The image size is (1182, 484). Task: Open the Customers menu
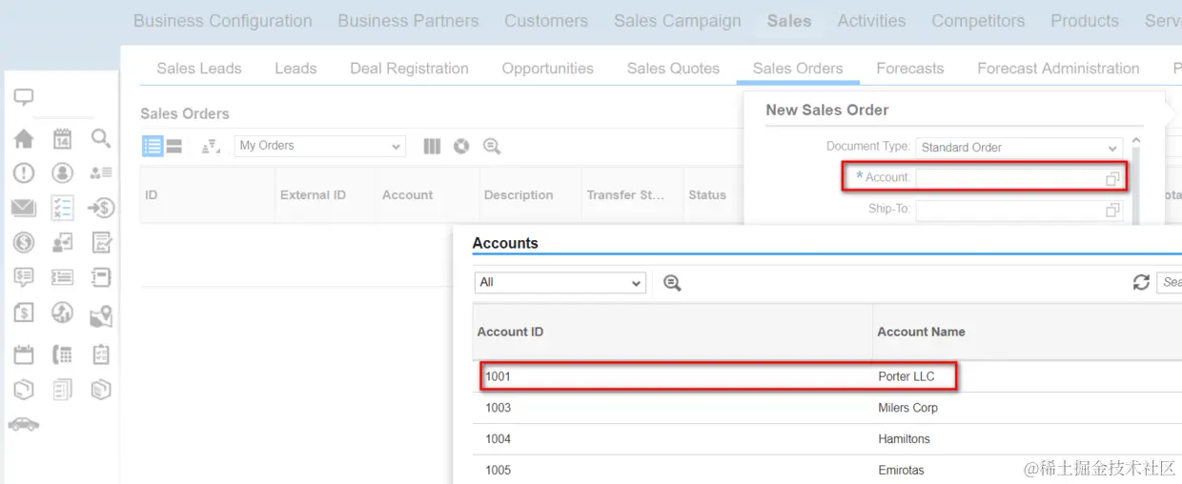pyautogui.click(x=546, y=21)
